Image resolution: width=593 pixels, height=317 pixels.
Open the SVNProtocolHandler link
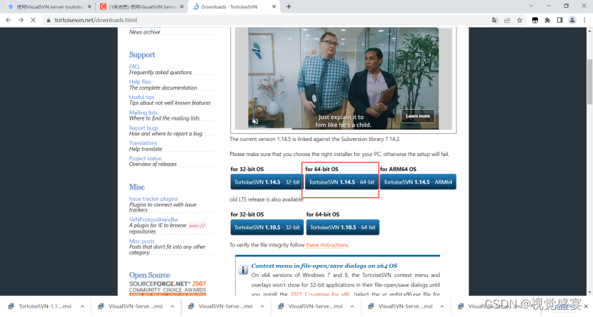point(154,219)
